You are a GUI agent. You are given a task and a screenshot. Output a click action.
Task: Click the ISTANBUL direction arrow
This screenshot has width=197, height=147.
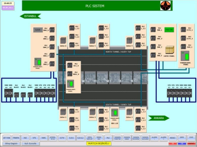tap(30, 16)
